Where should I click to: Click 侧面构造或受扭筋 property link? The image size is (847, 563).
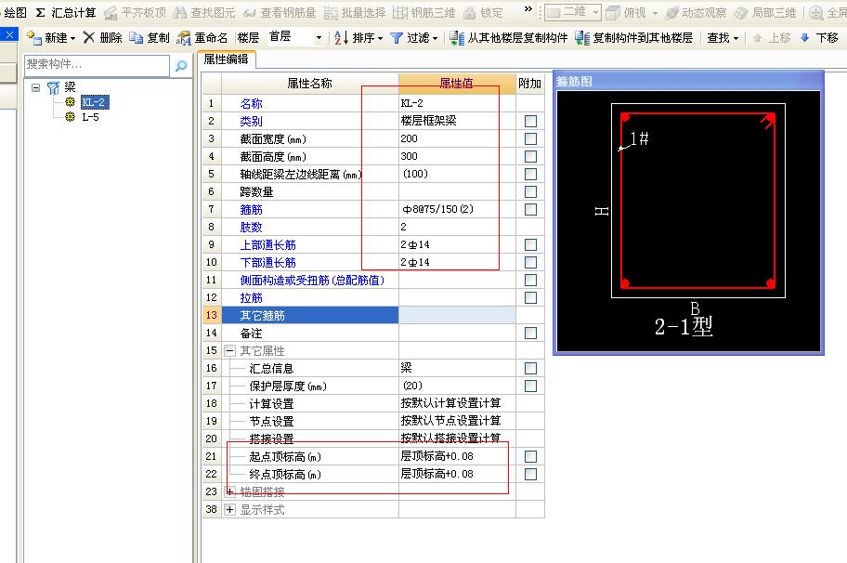tap(312, 281)
